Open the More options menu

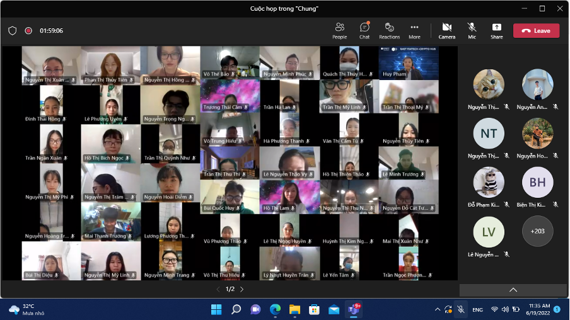(x=414, y=30)
